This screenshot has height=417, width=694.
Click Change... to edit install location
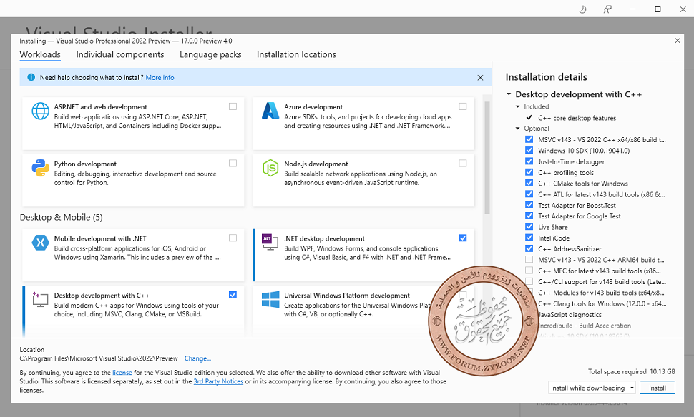pyautogui.click(x=197, y=358)
